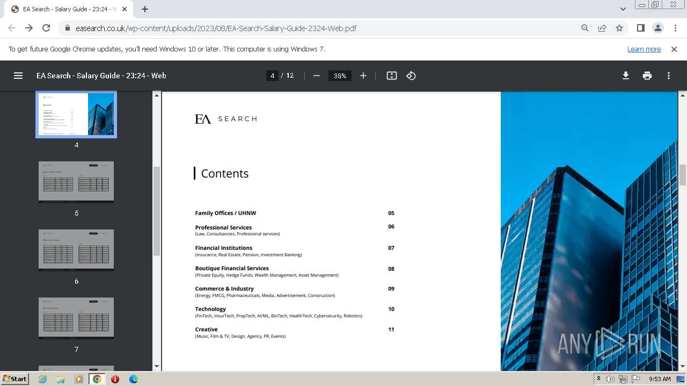Zoom out with the minus icon
The height and width of the screenshot is (386, 687).
click(317, 76)
